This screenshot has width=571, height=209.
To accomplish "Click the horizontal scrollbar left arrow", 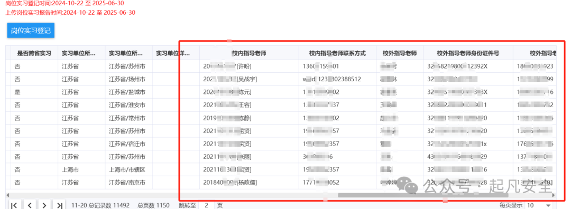I will coord(8,195).
